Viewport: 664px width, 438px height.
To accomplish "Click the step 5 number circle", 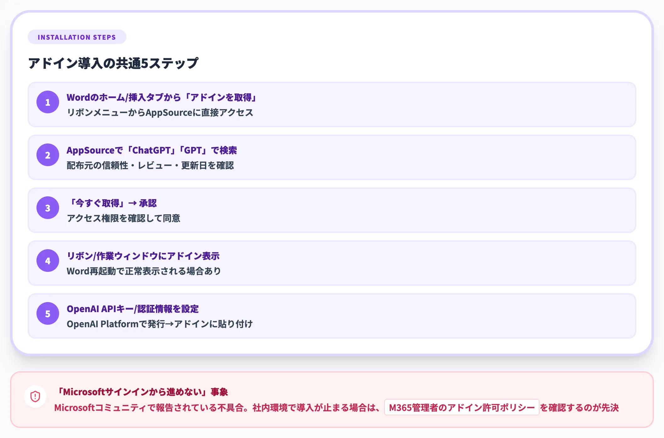I will point(48,313).
